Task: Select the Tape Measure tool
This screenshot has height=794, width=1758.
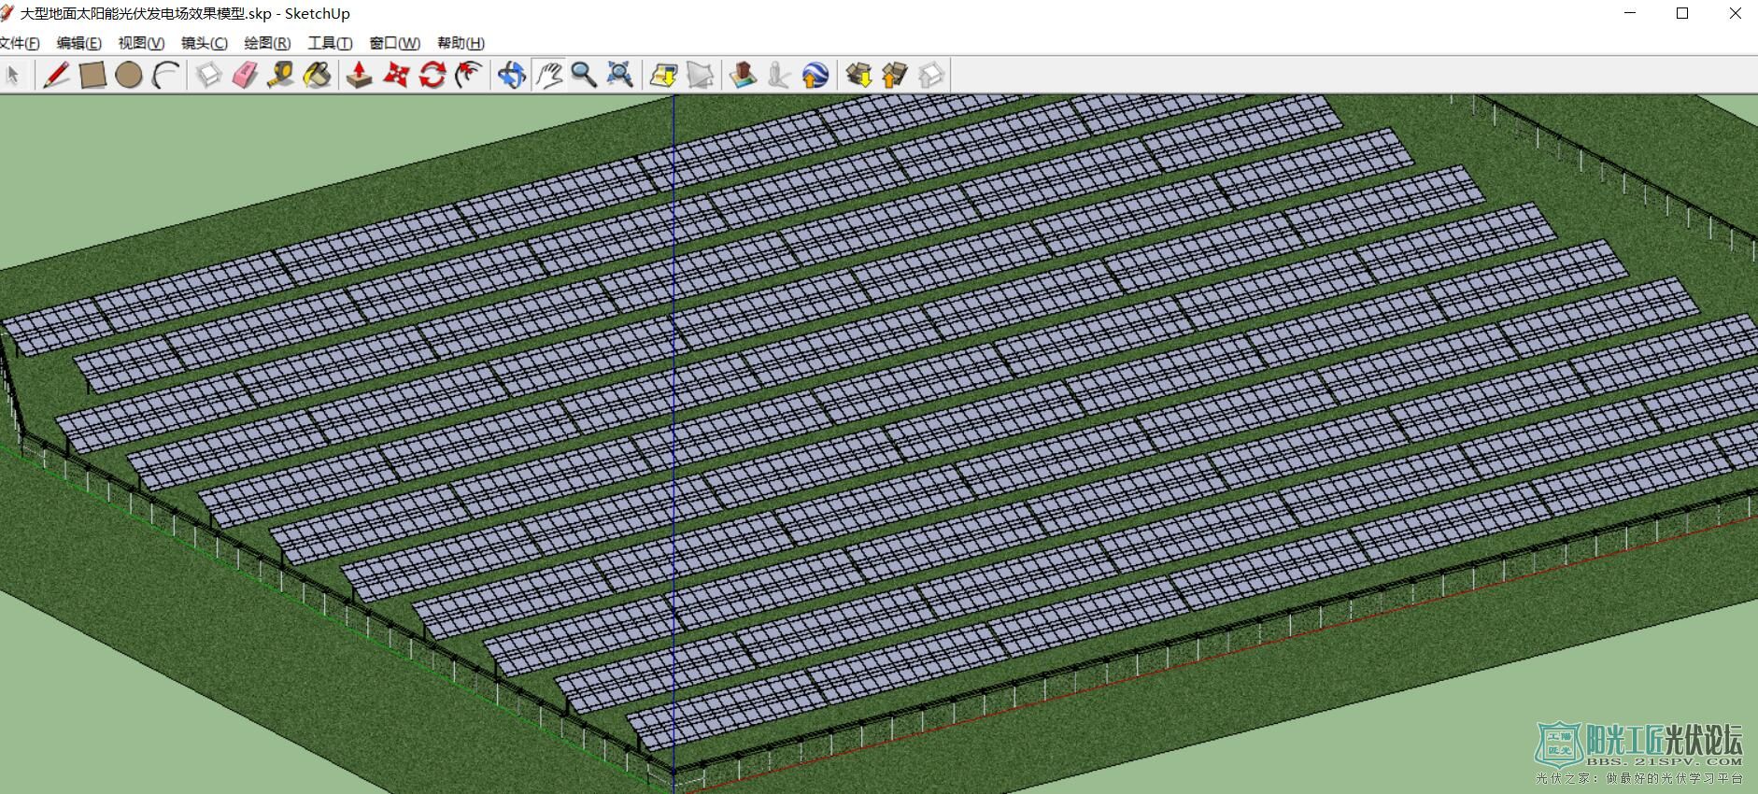Action: pos(281,75)
